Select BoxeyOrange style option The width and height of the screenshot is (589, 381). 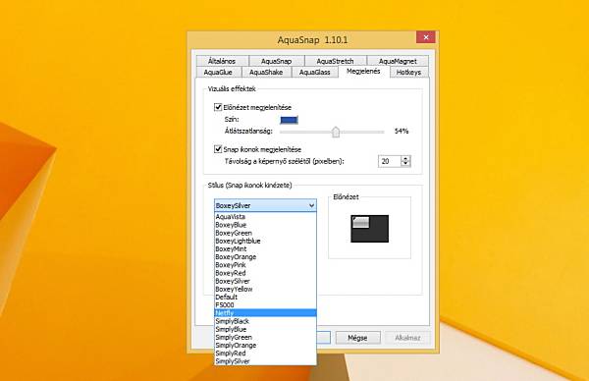click(265, 257)
